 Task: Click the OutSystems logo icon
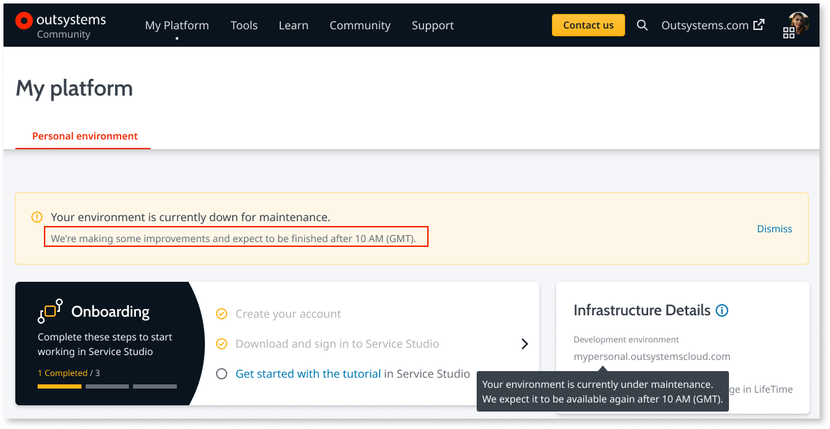24,21
